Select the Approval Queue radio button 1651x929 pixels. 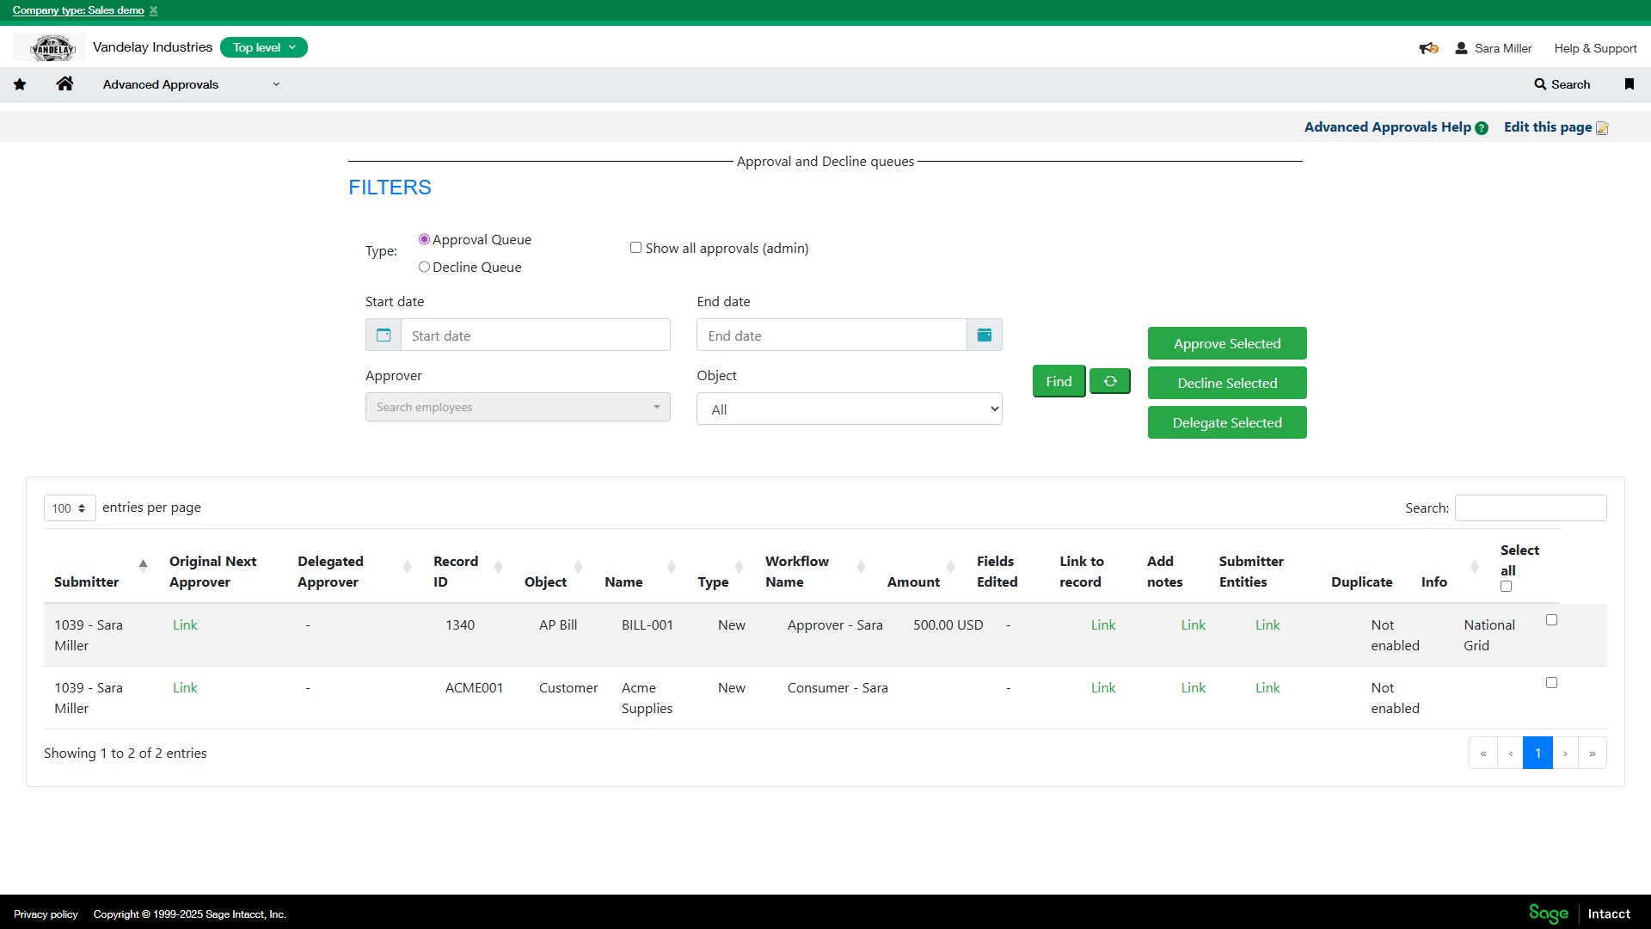[x=424, y=239]
